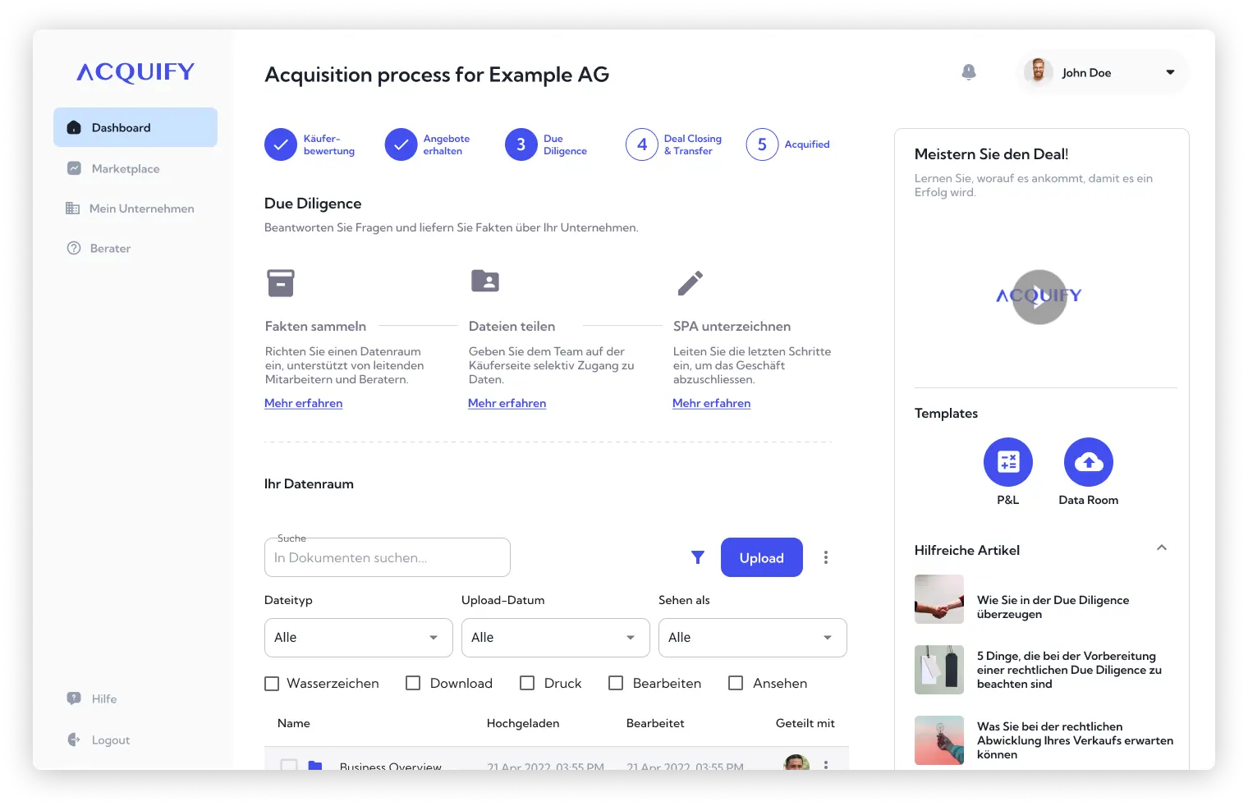Open article Wie Sie in der Due Diligence überzeugen
The height and width of the screenshot is (806, 1248).
(1053, 607)
